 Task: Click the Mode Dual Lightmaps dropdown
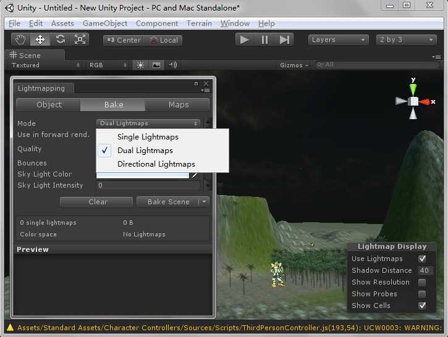pos(148,123)
